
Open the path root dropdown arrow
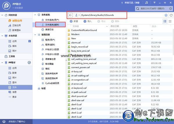[x=79, y=15]
